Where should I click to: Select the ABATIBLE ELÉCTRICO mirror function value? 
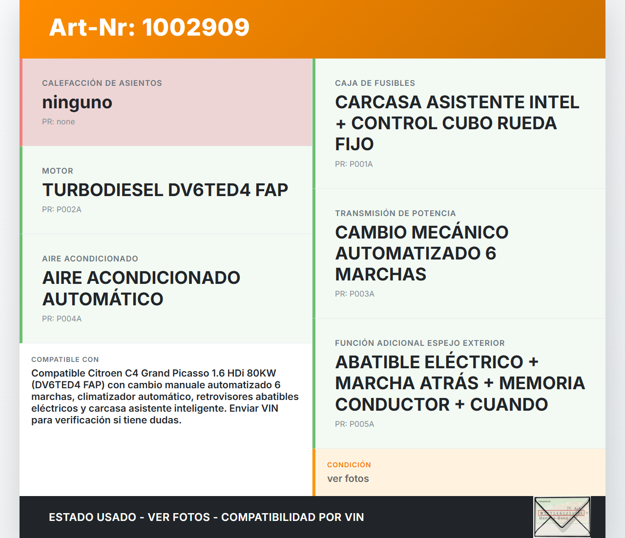[x=459, y=383]
